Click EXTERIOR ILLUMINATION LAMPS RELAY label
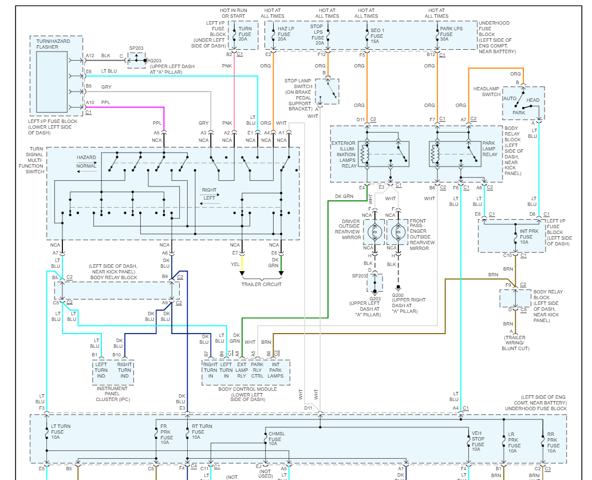The width and height of the screenshot is (592, 480). (344, 154)
